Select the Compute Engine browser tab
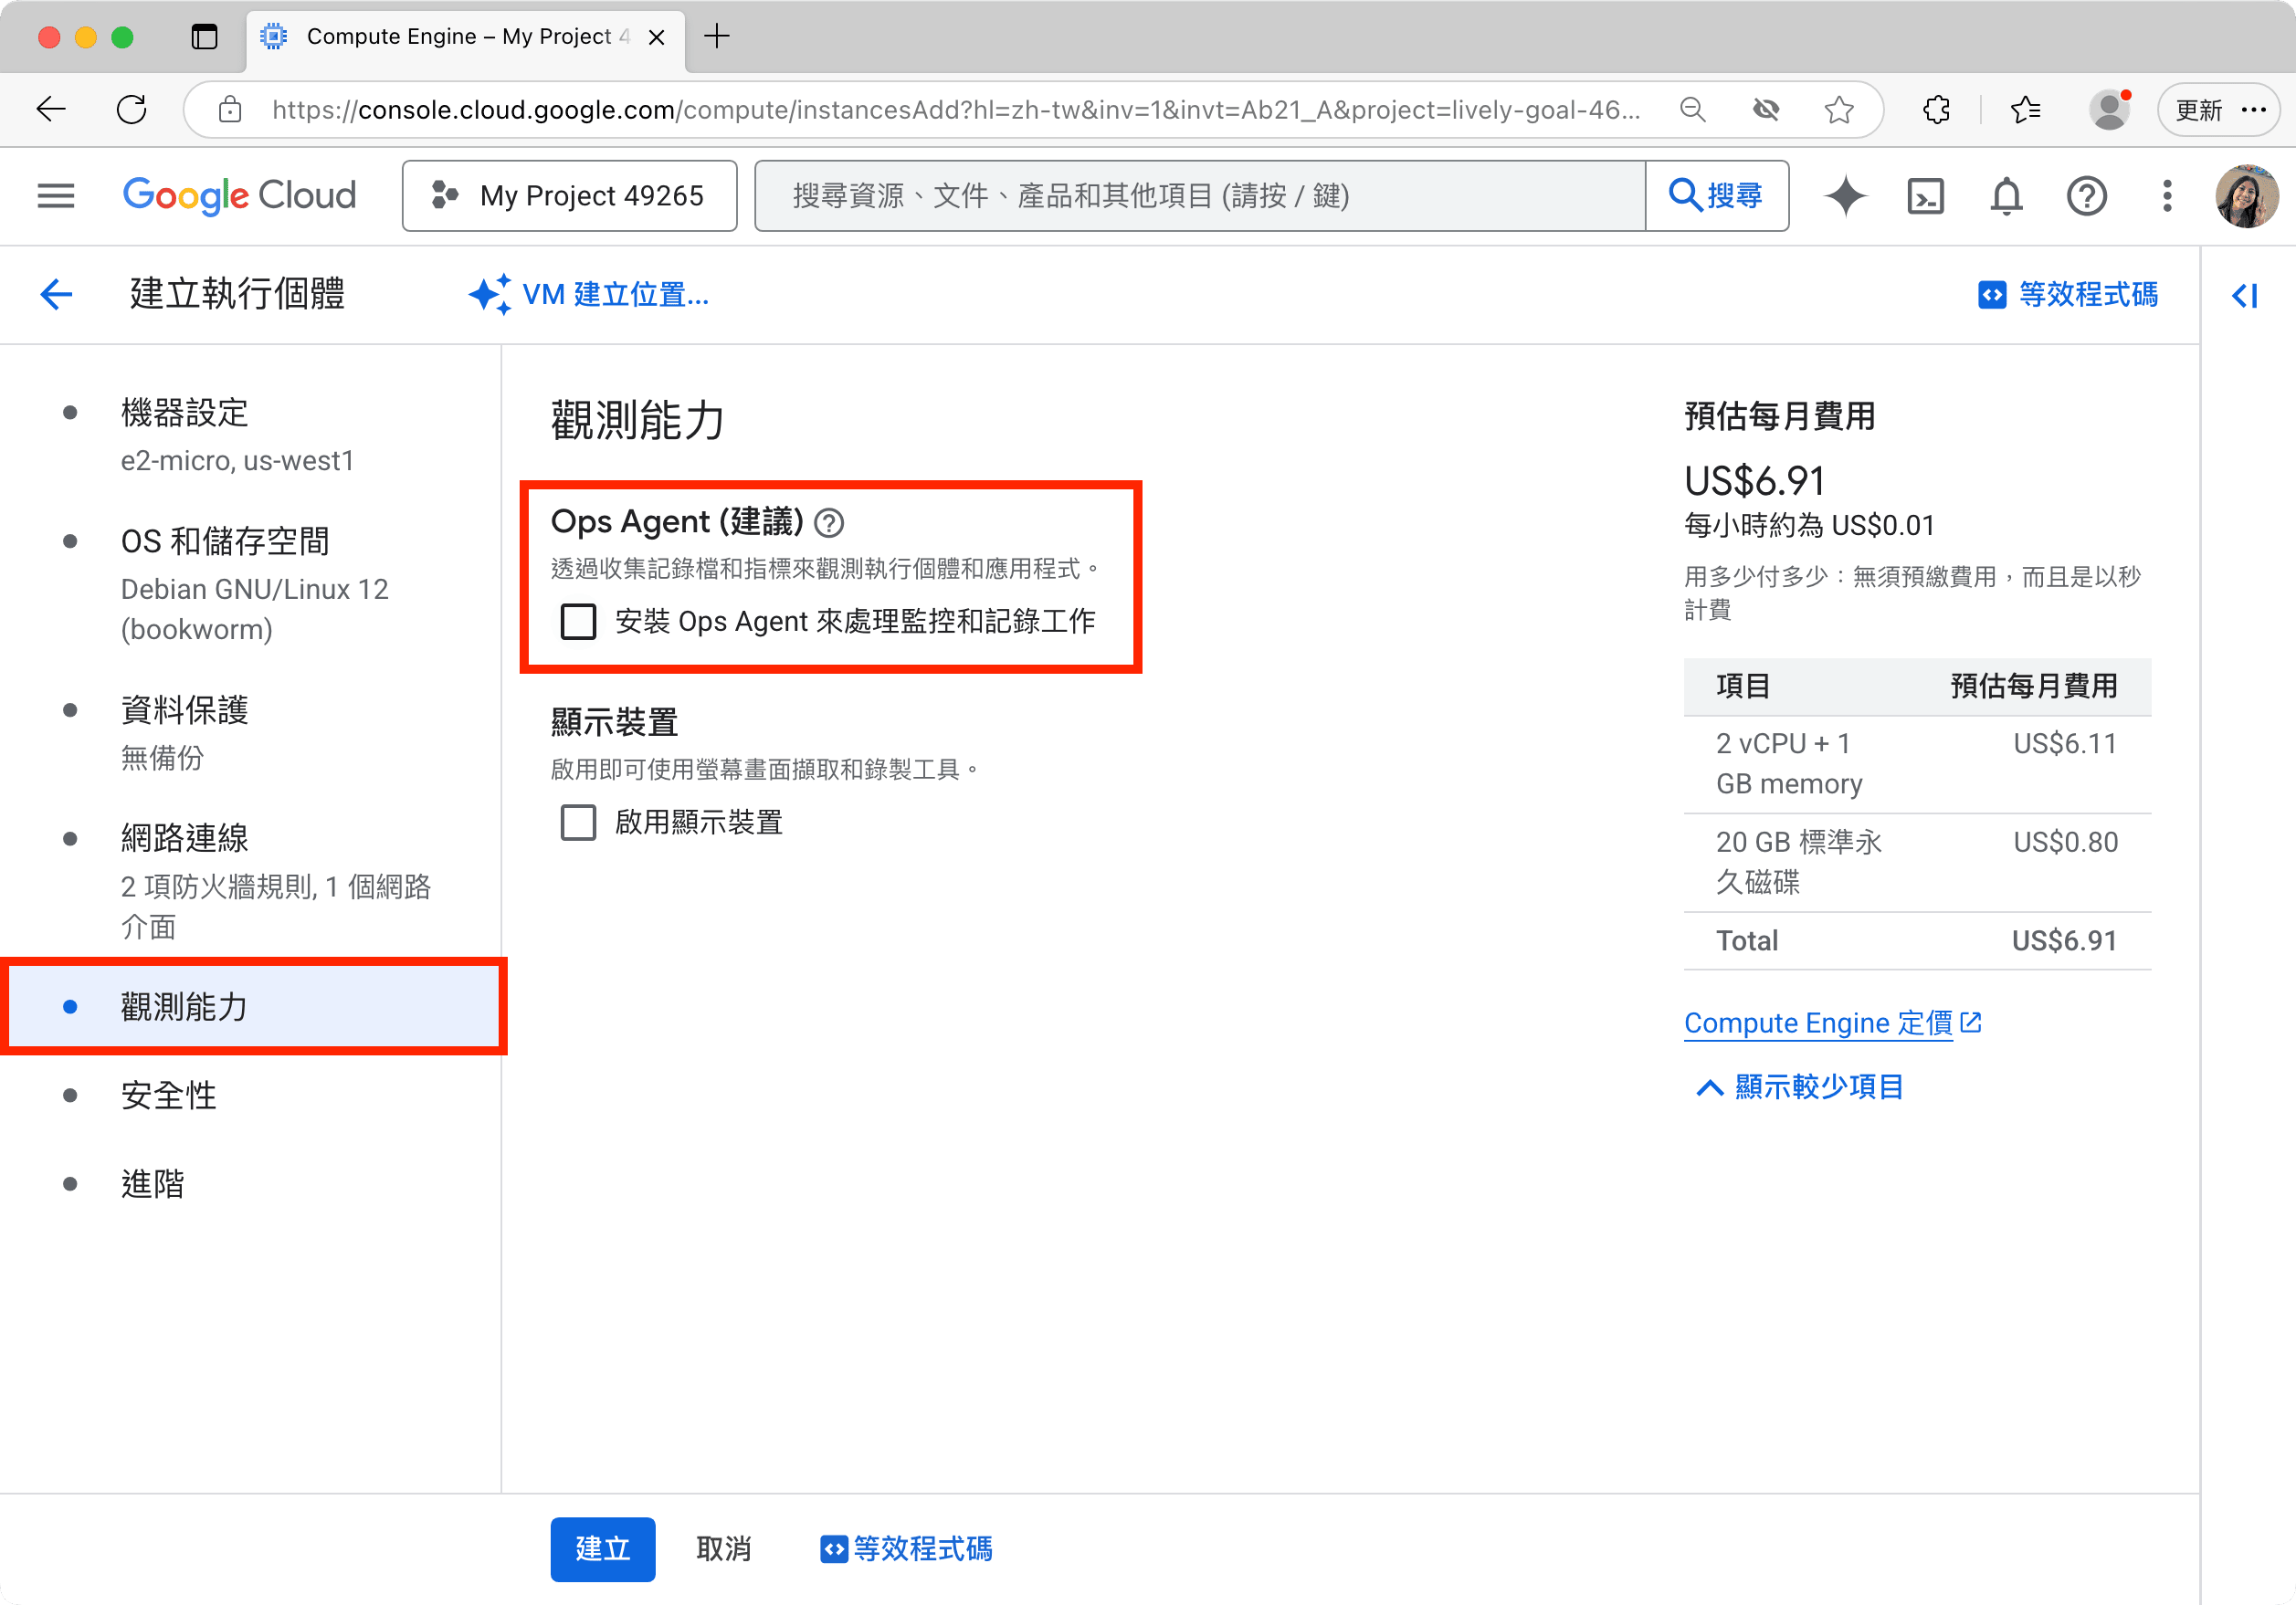 tap(466, 37)
